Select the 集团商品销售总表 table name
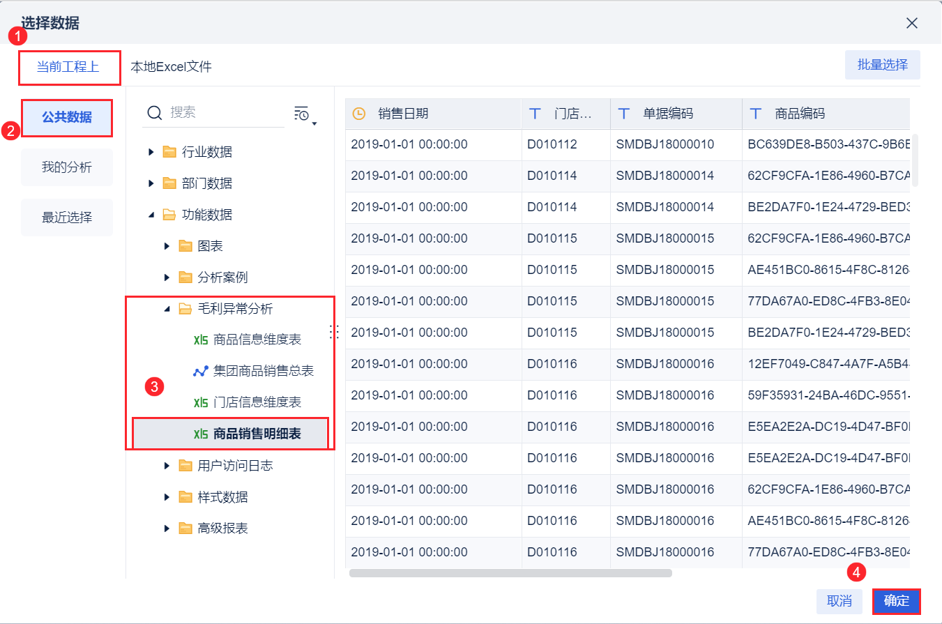This screenshot has width=942, height=624. tap(264, 372)
